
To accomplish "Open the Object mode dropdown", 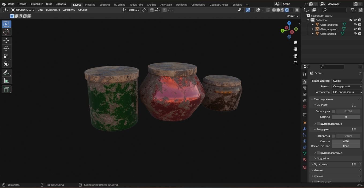I will pyautogui.click(x=23, y=10).
